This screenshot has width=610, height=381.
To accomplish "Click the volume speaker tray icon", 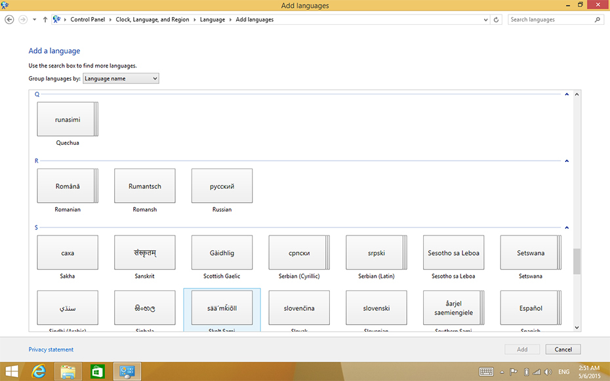I will (x=548, y=372).
